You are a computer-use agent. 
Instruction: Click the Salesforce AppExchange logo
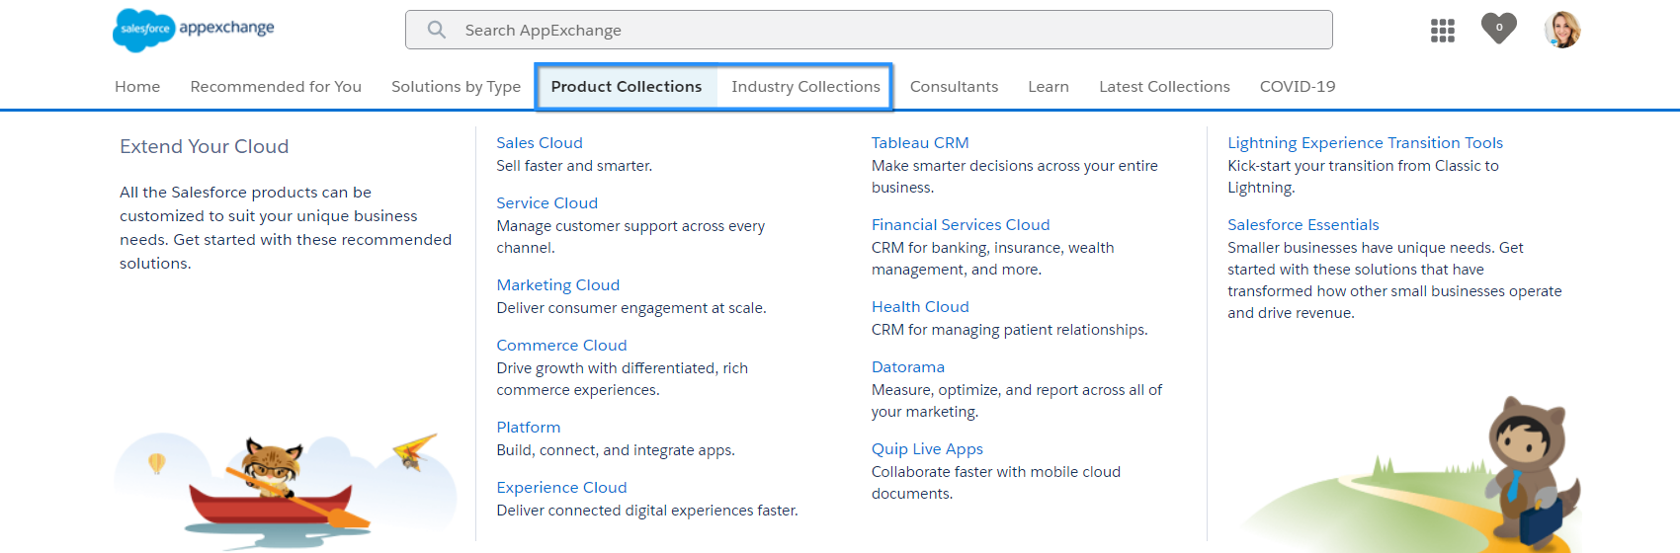pyautogui.click(x=194, y=30)
